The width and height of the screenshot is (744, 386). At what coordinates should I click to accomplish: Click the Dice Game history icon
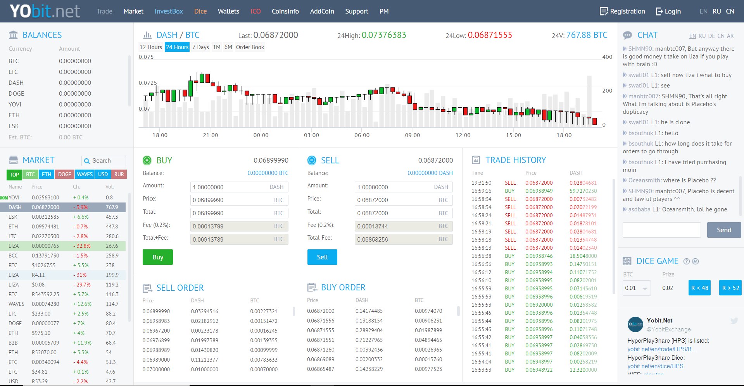(695, 261)
